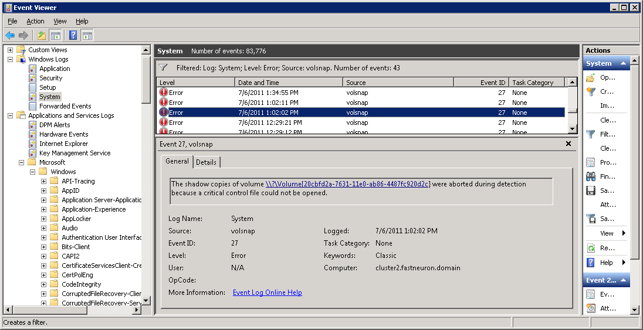Click the red error icon of the 1:34:55 PM event

point(164,93)
